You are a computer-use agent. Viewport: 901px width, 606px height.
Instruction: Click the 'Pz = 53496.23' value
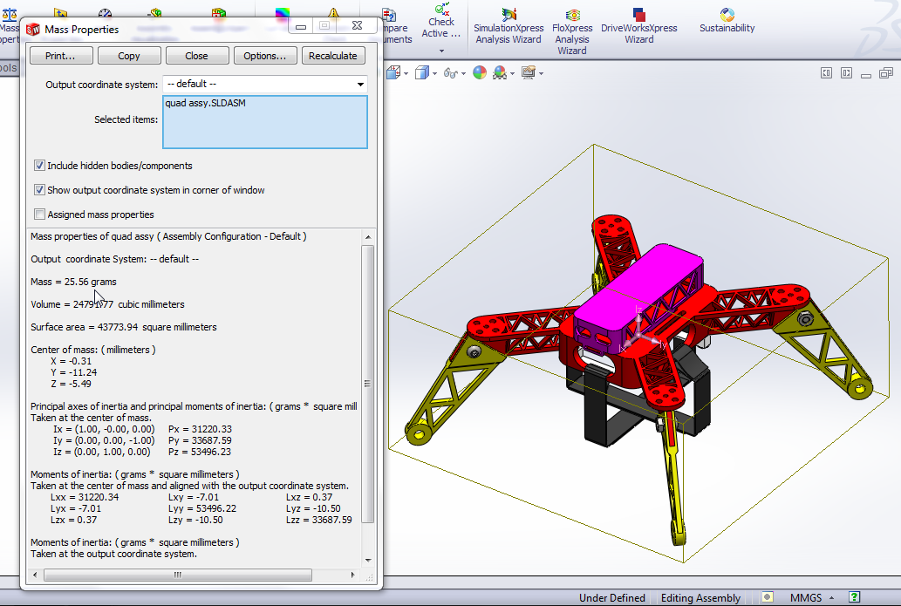pos(200,452)
